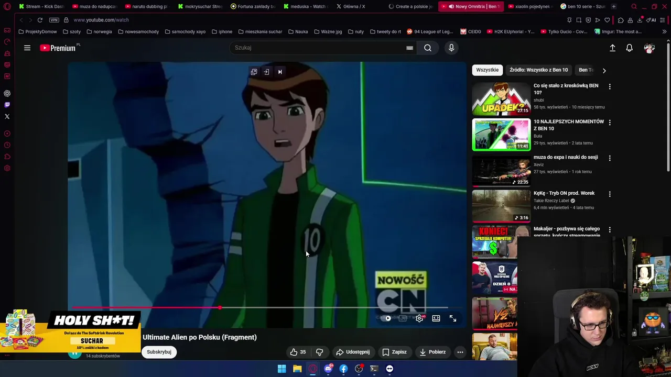Image resolution: width=671 pixels, height=377 pixels.
Task: Open YouTube notifications bell
Action: pos(630,48)
